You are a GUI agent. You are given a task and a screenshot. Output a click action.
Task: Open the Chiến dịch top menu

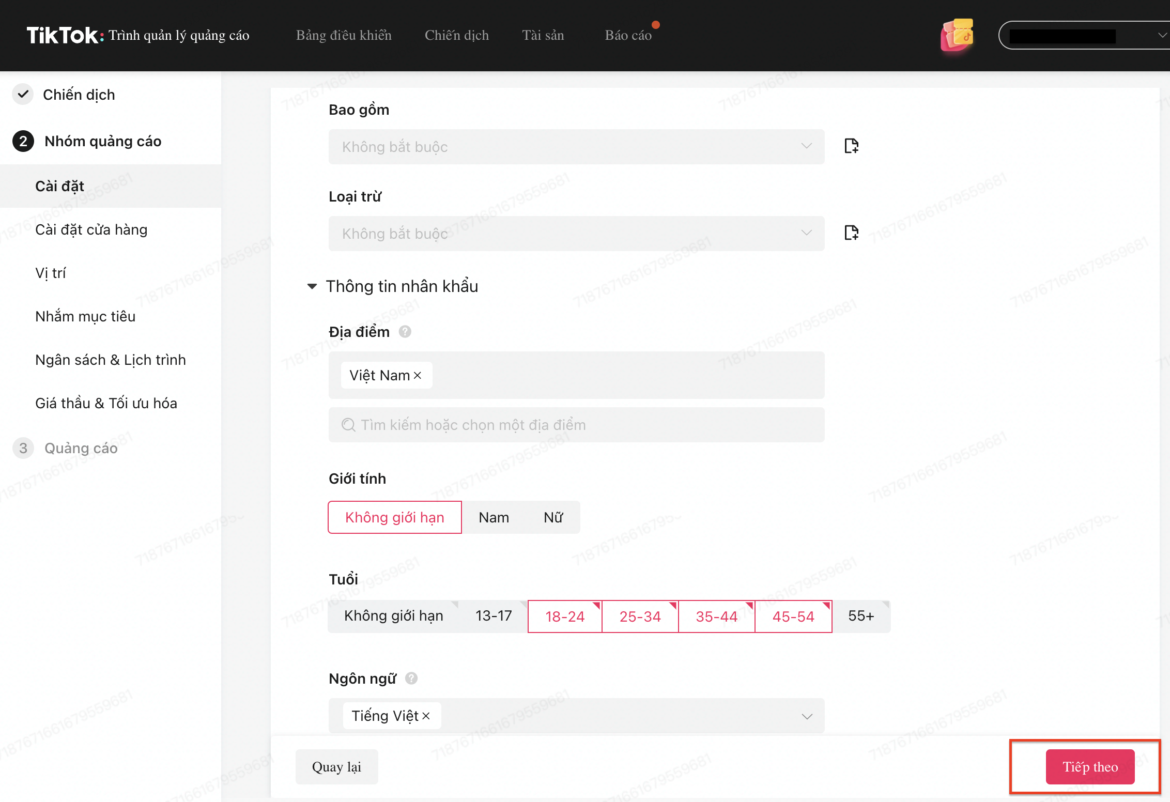click(x=456, y=35)
